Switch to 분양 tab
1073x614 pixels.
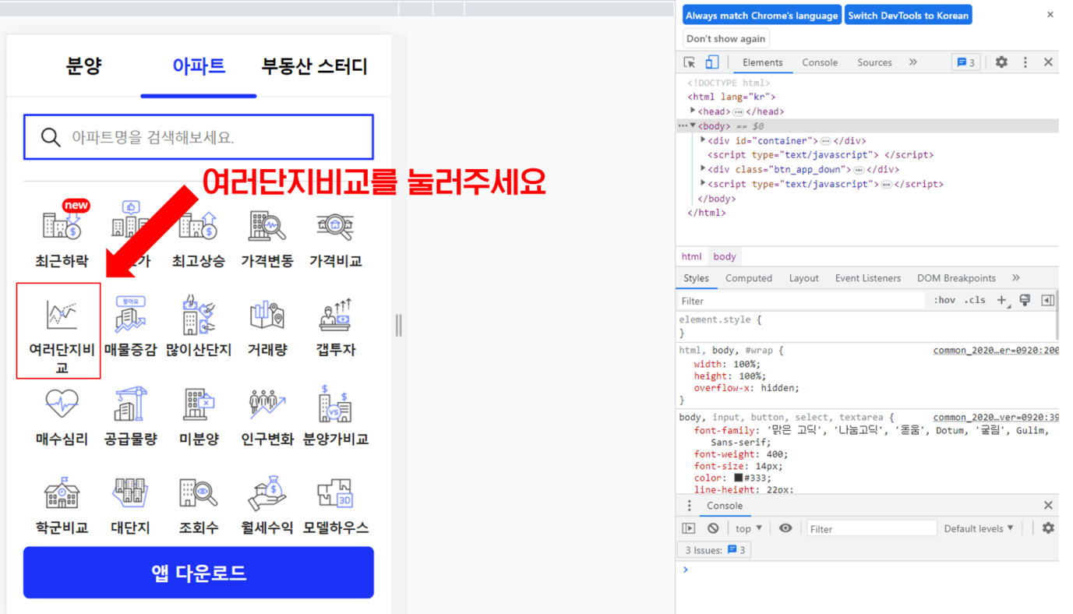tap(84, 66)
